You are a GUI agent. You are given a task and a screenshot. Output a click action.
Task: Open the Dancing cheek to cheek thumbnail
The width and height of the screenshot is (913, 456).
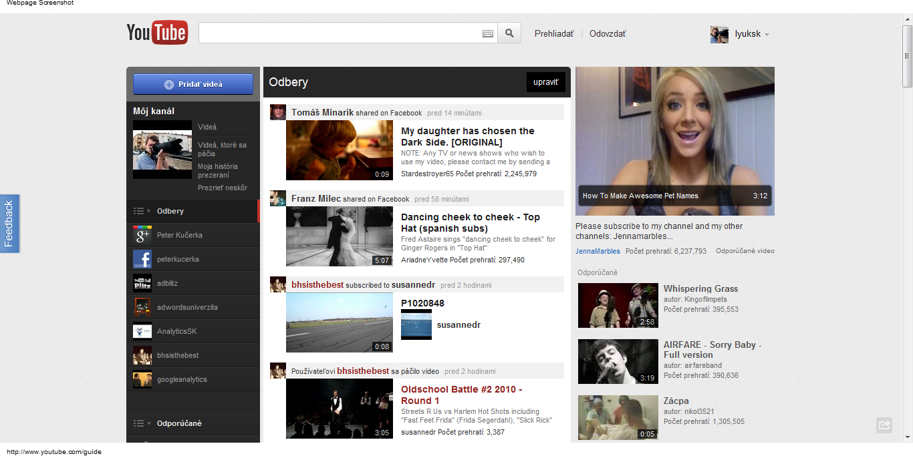pos(340,236)
